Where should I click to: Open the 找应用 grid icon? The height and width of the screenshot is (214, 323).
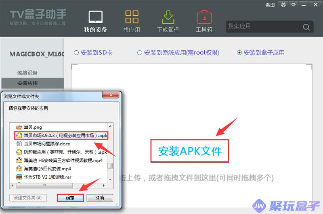click(132, 17)
